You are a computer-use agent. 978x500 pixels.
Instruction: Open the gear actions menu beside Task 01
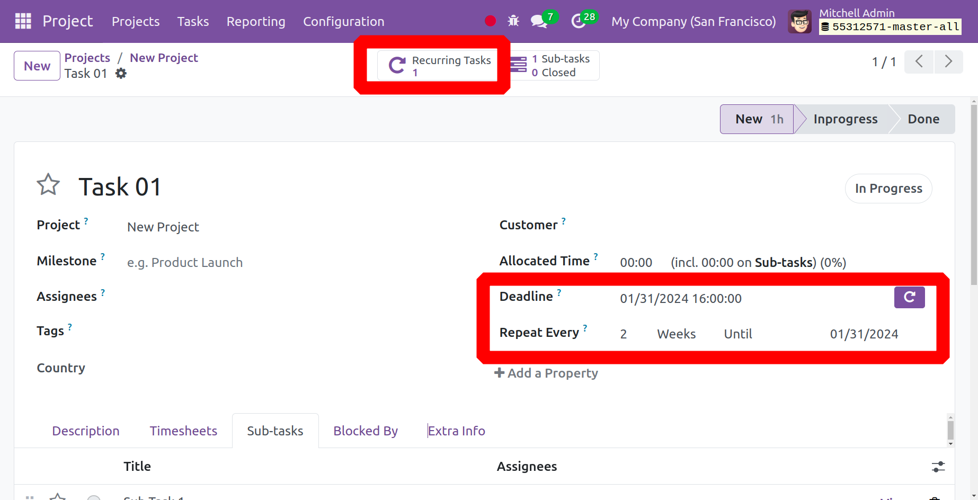121,74
